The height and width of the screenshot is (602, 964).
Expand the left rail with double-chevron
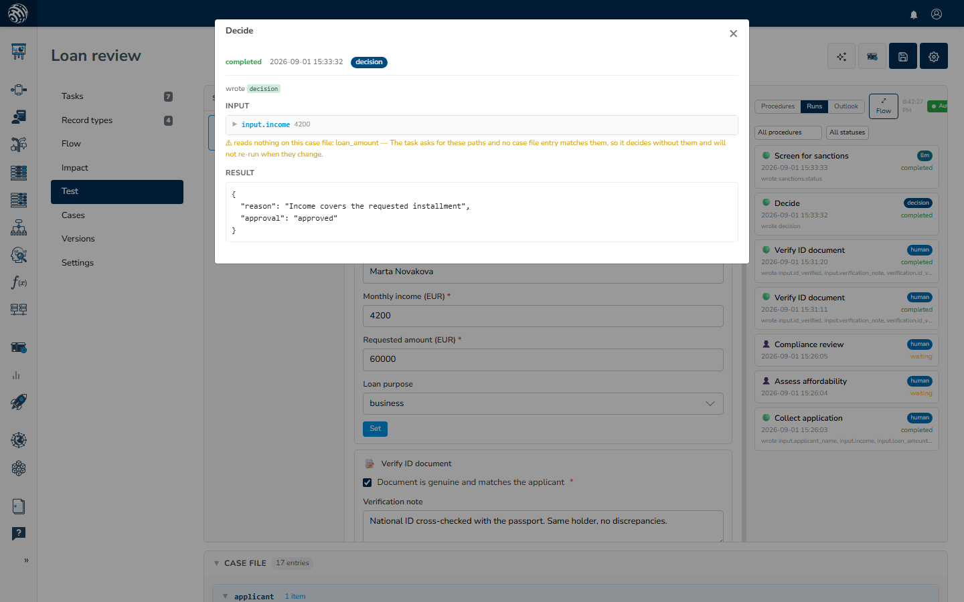[26, 561]
